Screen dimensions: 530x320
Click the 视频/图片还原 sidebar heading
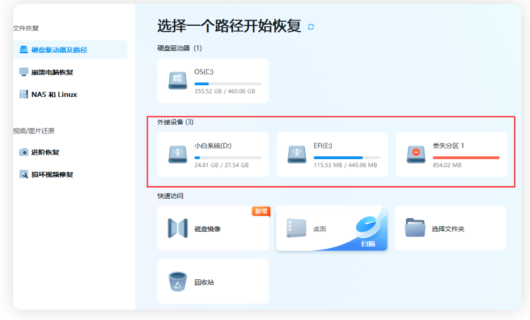click(34, 131)
